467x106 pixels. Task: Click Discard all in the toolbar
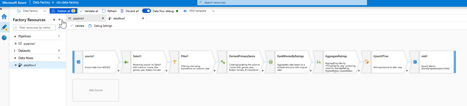click(129, 11)
